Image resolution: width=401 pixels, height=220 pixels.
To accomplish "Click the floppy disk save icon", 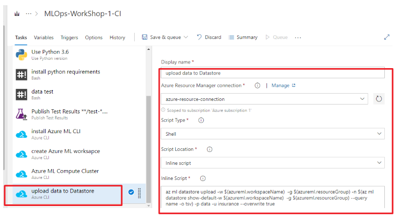I will tap(145, 37).
